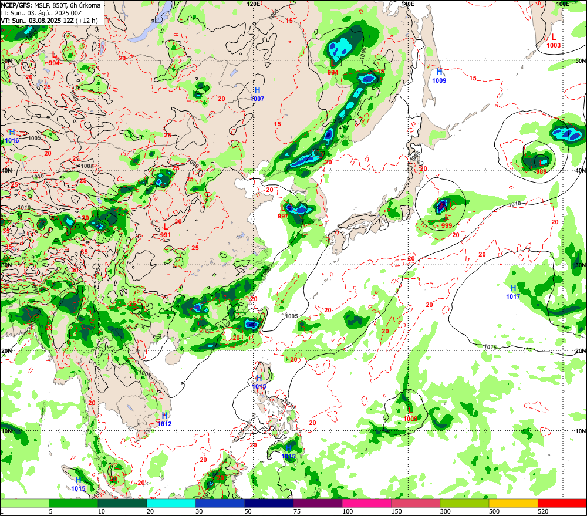Click the valid time VT line
Screen dimensions: 587x516
49,20
